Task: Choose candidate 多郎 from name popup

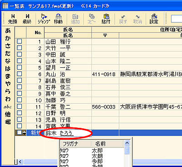Action: point(97,161)
